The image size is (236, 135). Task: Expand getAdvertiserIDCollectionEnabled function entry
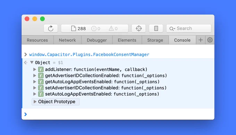click(35, 76)
